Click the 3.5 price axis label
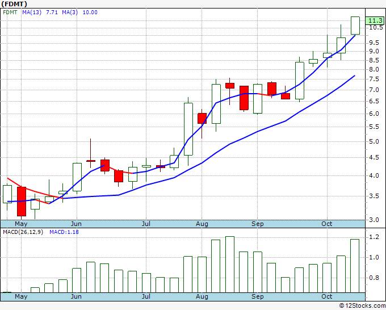This screenshot has width=386, height=310. tap(374, 196)
